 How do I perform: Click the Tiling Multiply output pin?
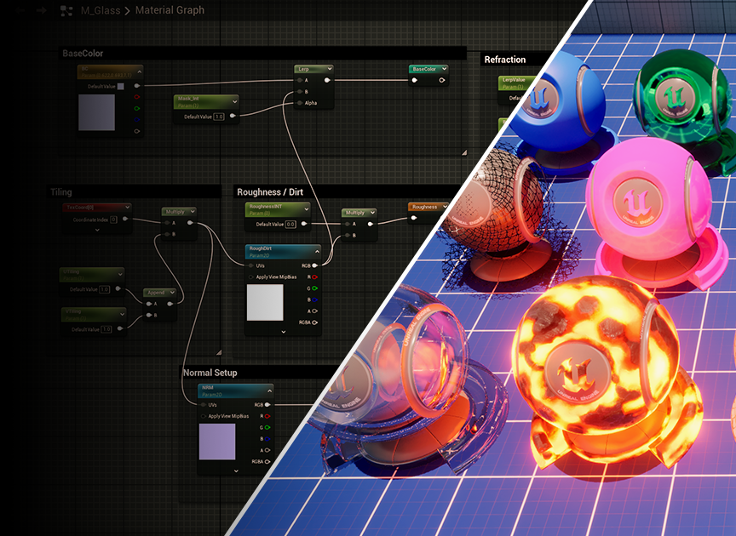(x=190, y=223)
